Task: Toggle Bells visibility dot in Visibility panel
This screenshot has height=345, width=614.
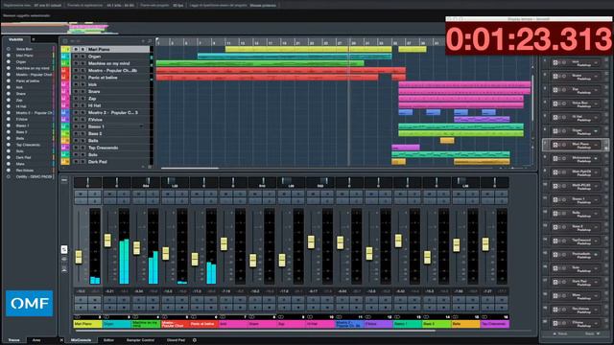Action: [x=9, y=138]
